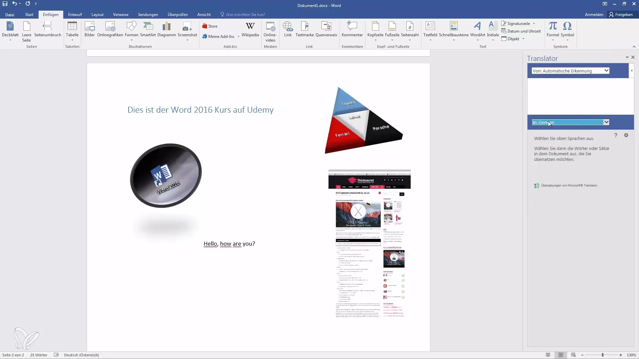The width and height of the screenshot is (639, 359).
Task: Switch to the Überprüfen tab
Action: click(x=177, y=15)
